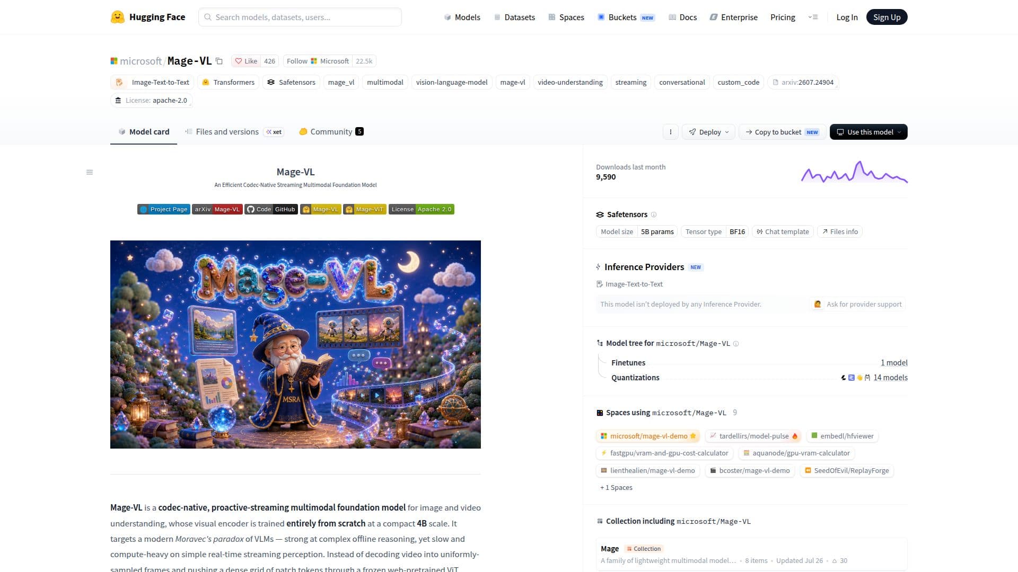Open the Files and versions tab
This screenshot has width=1018, height=572.
tap(234, 132)
